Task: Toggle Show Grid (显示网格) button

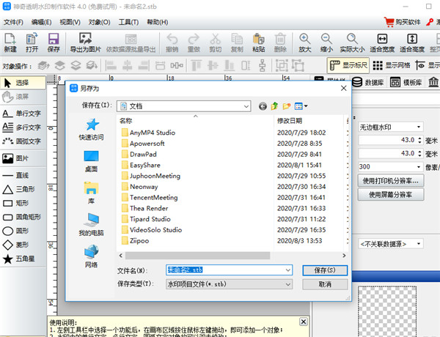Action: (392, 65)
